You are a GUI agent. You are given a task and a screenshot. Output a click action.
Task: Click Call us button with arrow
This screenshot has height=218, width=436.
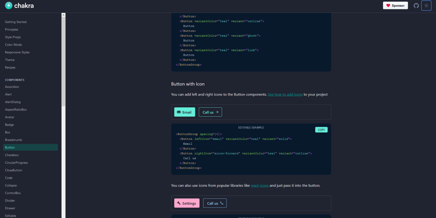point(210,112)
